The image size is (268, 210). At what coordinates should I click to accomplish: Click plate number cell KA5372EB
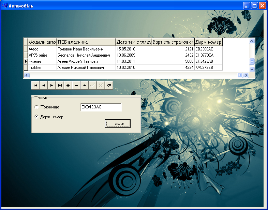click(209, 67)
